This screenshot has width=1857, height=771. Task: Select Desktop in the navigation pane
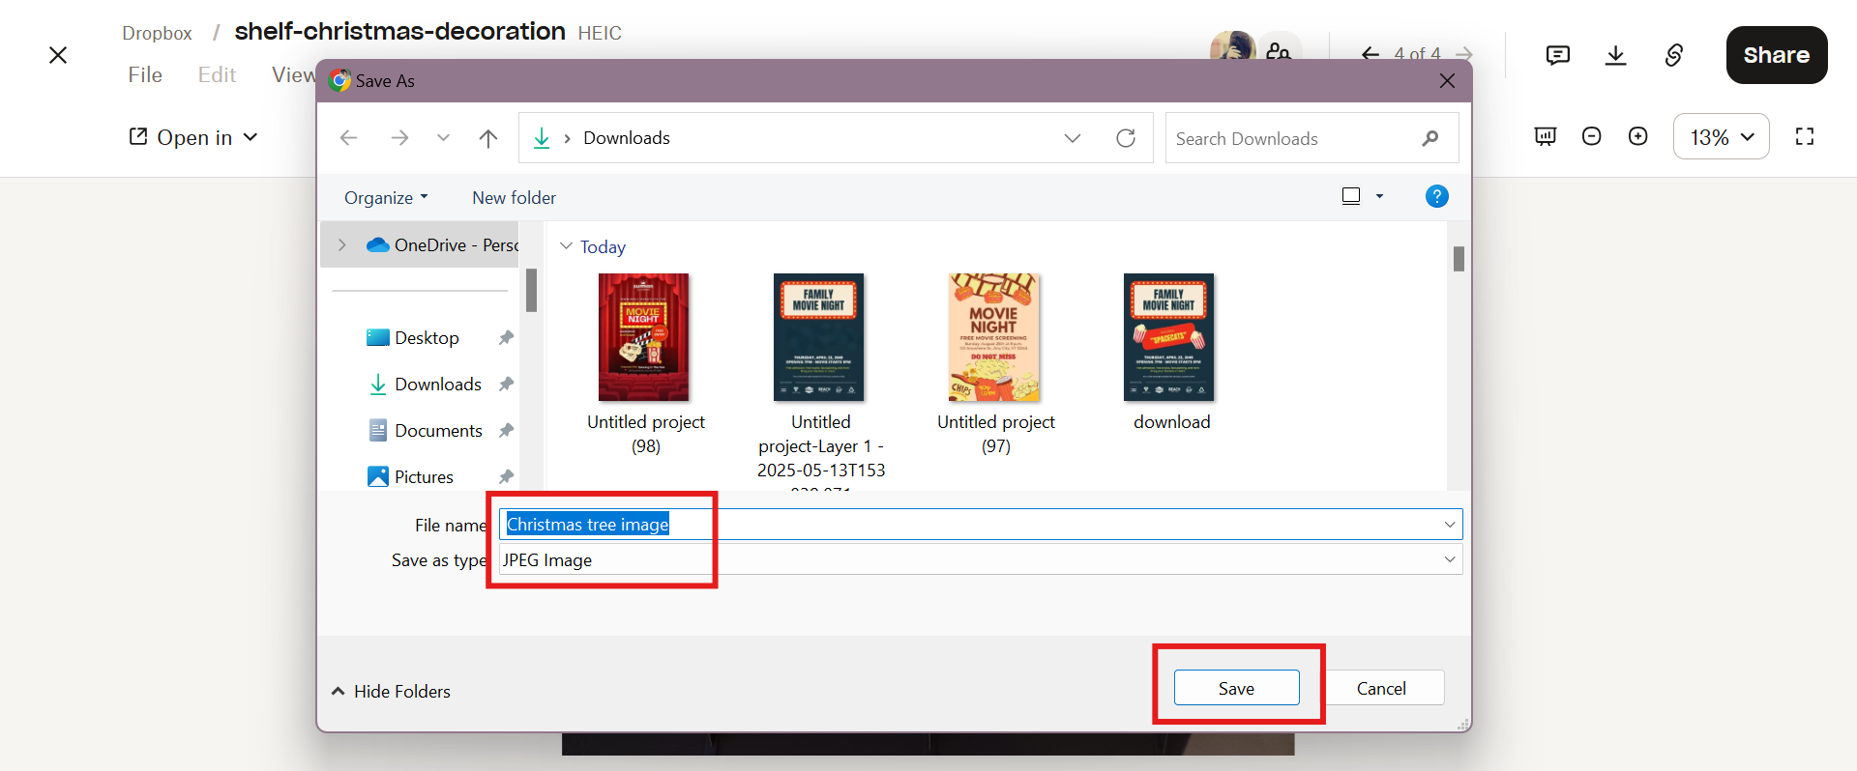(x=413, y=338)
